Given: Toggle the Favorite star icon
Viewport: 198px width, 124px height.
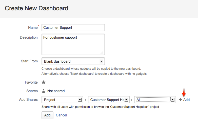Looking at the screenshot, I should 44,82.
